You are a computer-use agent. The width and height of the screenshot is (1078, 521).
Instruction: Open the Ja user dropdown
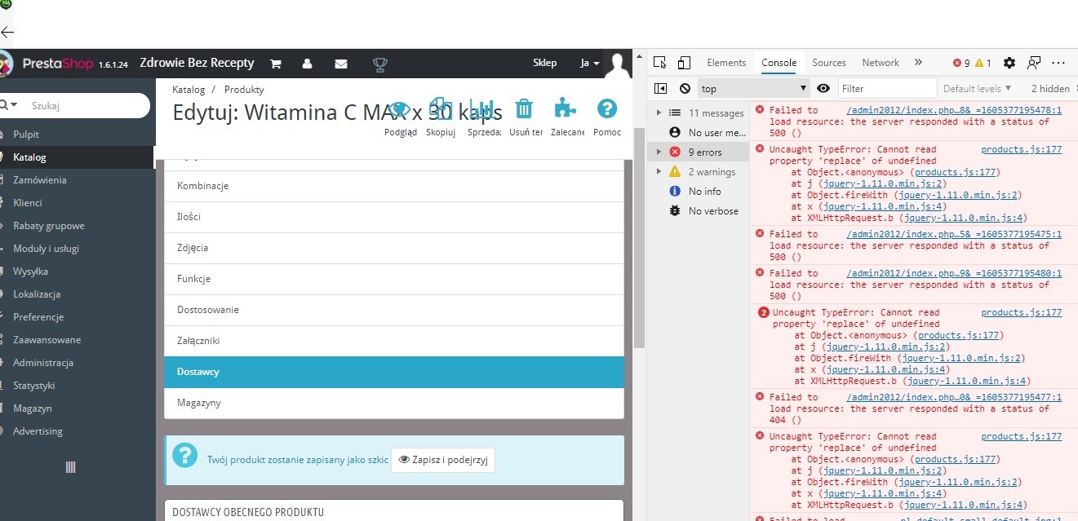click(x=590, y=64)
